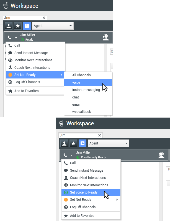
Task: Click the phone call icon beside Jim Miller Ready
Action: pos(10,37)
